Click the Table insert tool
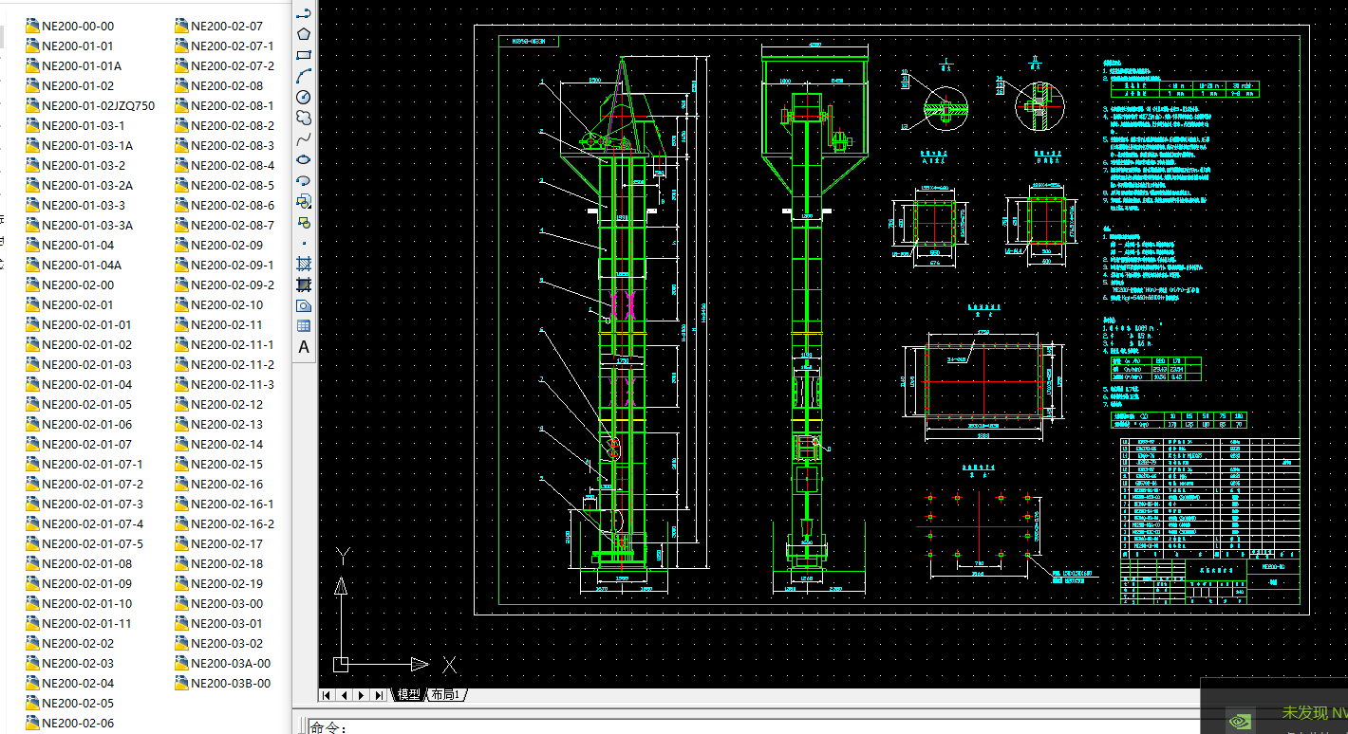The image size is (1348, 734). (304, 326)
